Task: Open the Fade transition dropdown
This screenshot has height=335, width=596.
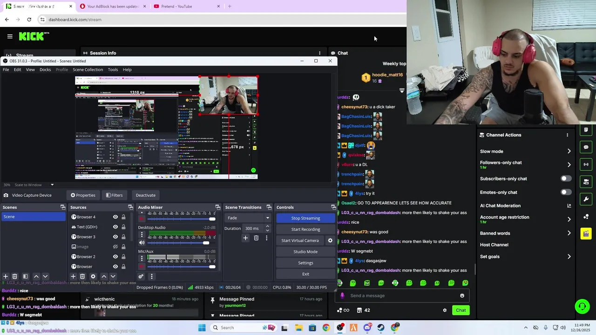Action: (x=248, y=218)
